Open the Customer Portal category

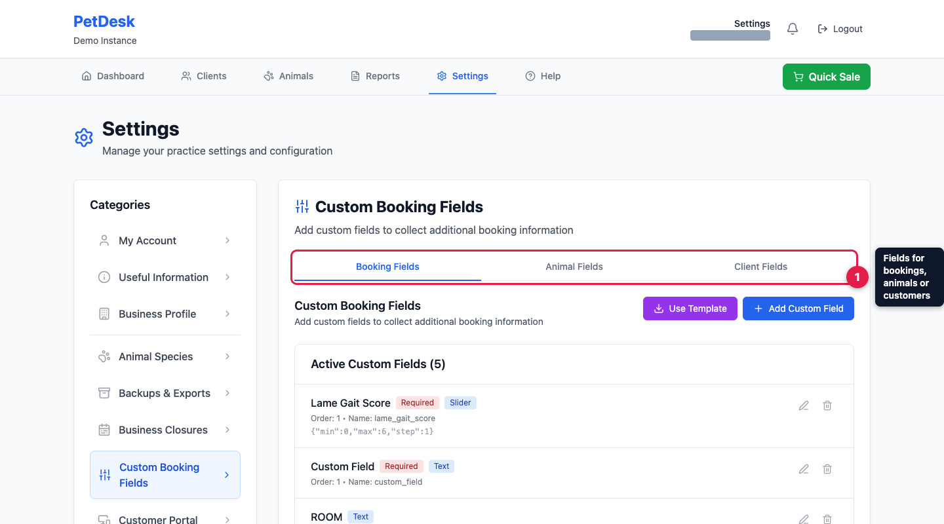tap(165, 519)
